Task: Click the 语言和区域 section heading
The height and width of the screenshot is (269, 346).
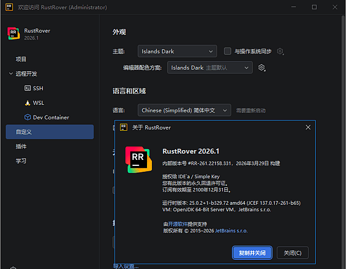Action: tap(129, 91)
